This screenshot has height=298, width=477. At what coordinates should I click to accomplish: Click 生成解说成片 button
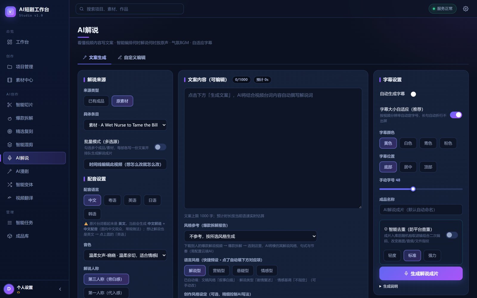pyautogui.click(x=421, y=273)
